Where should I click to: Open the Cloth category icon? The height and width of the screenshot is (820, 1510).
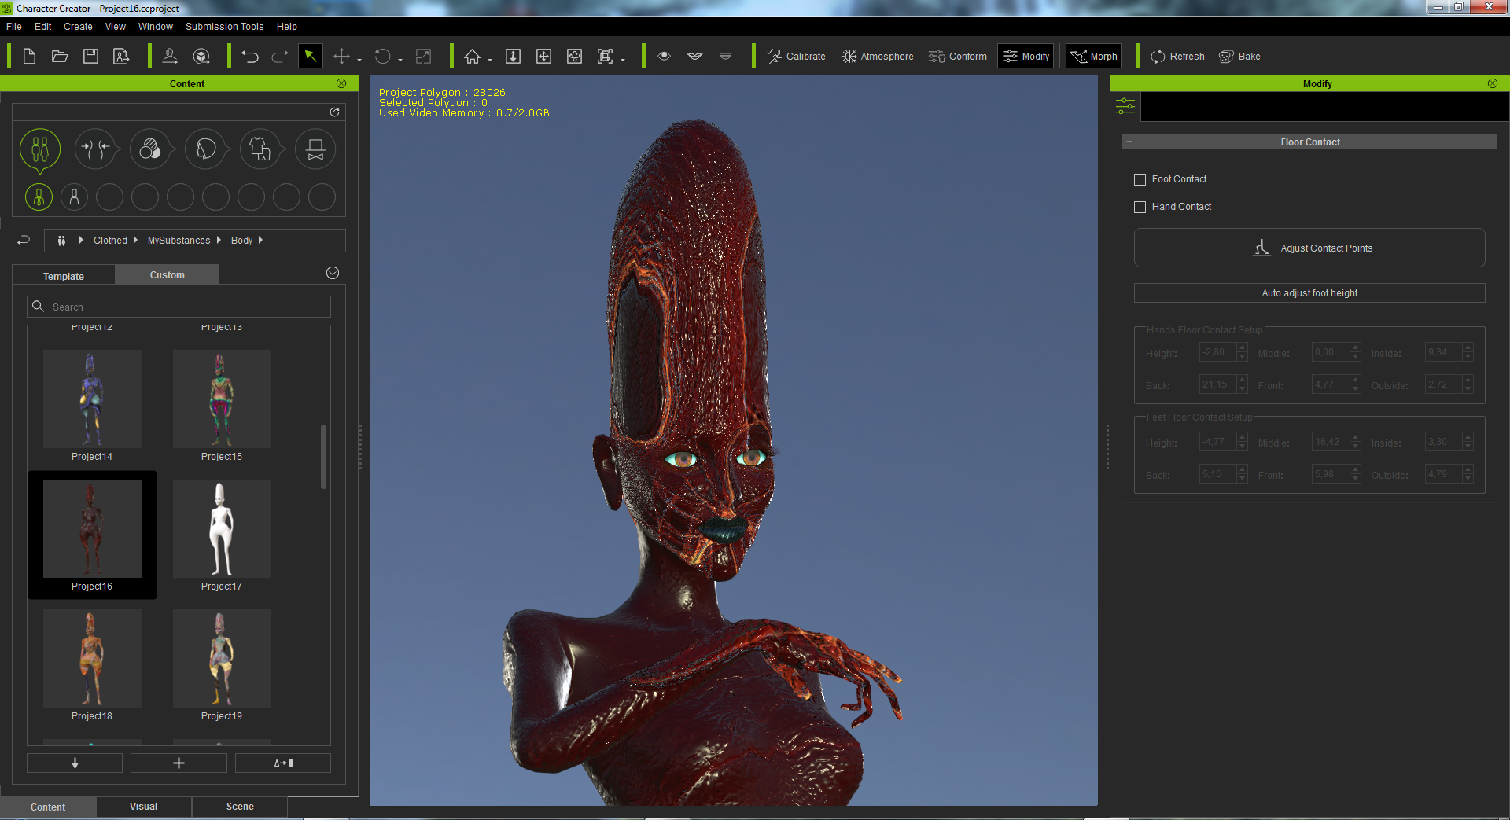tap(260, 149)
